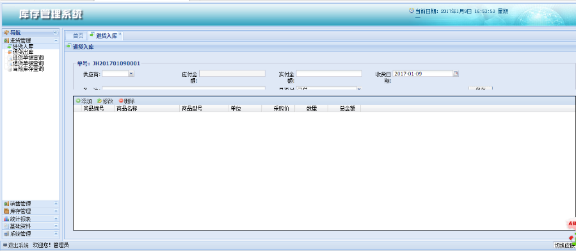
Task: Click the order number JH201701090001
Action: [116, 63]
